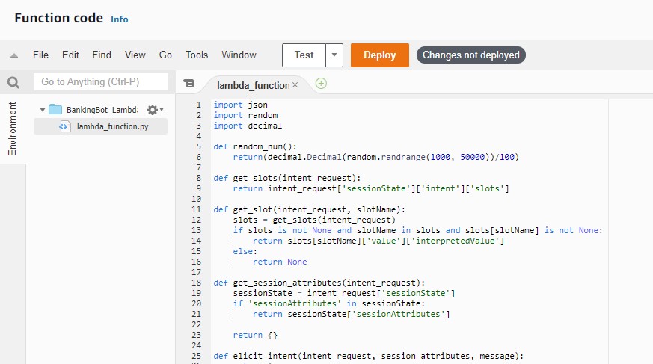Viewport: 653px width, 364px height.
Task: Click 'import random' on line 2
Action: tap(245, 115)
